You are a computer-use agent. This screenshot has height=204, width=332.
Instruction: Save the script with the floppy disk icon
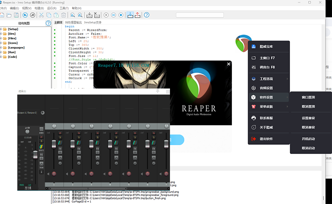pos(16,15)
